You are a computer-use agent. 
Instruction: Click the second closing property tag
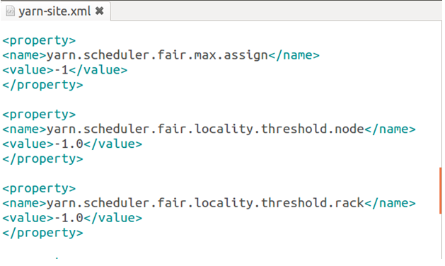pyautogui.click(x=43, y=158)
